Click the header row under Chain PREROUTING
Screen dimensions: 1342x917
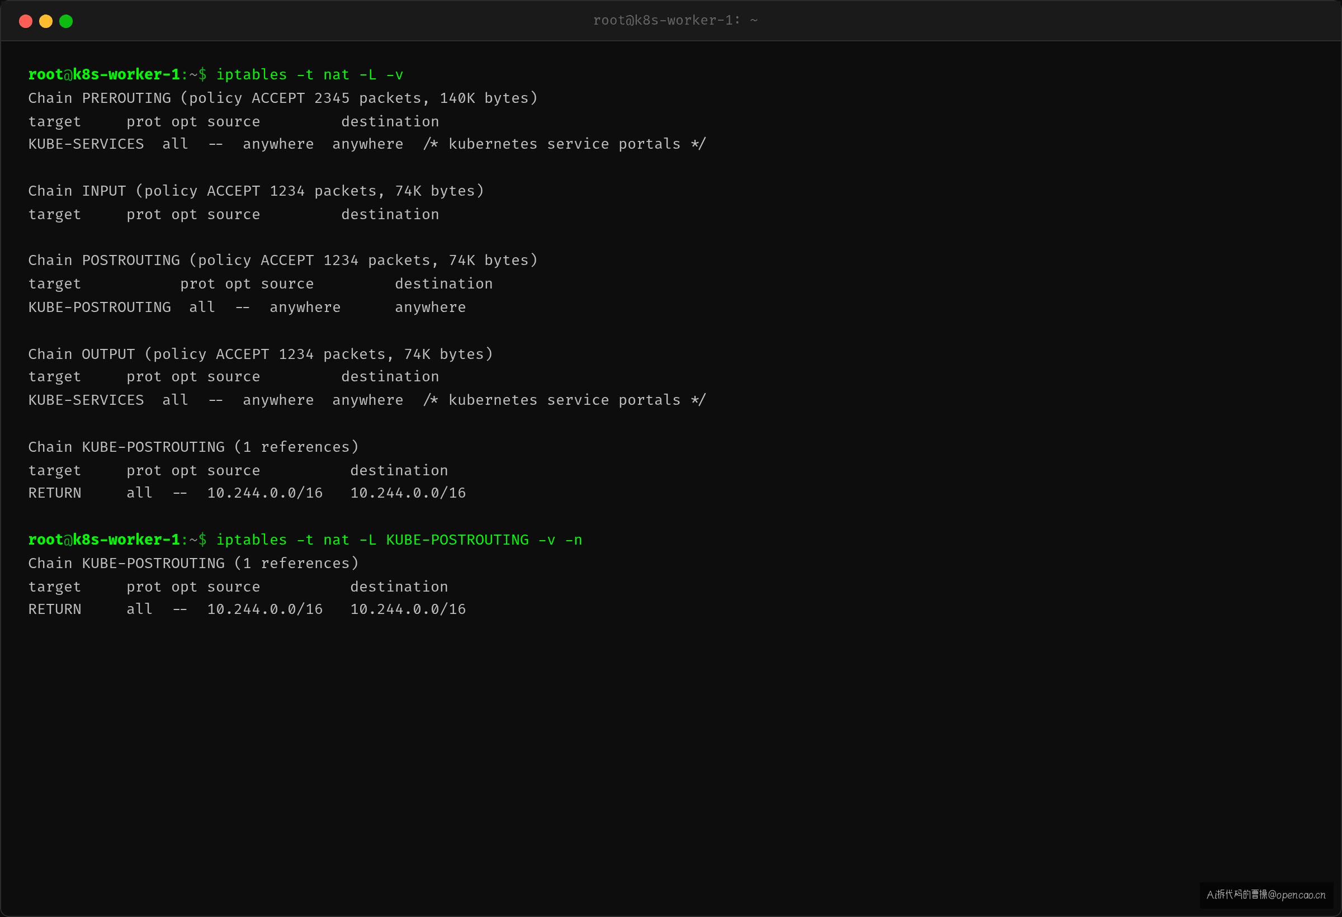[x=233, y=121]
